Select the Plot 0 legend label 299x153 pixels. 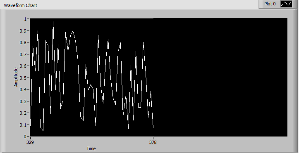click(x=270, y=4)
